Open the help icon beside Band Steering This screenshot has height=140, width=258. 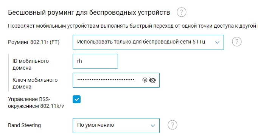173,125
